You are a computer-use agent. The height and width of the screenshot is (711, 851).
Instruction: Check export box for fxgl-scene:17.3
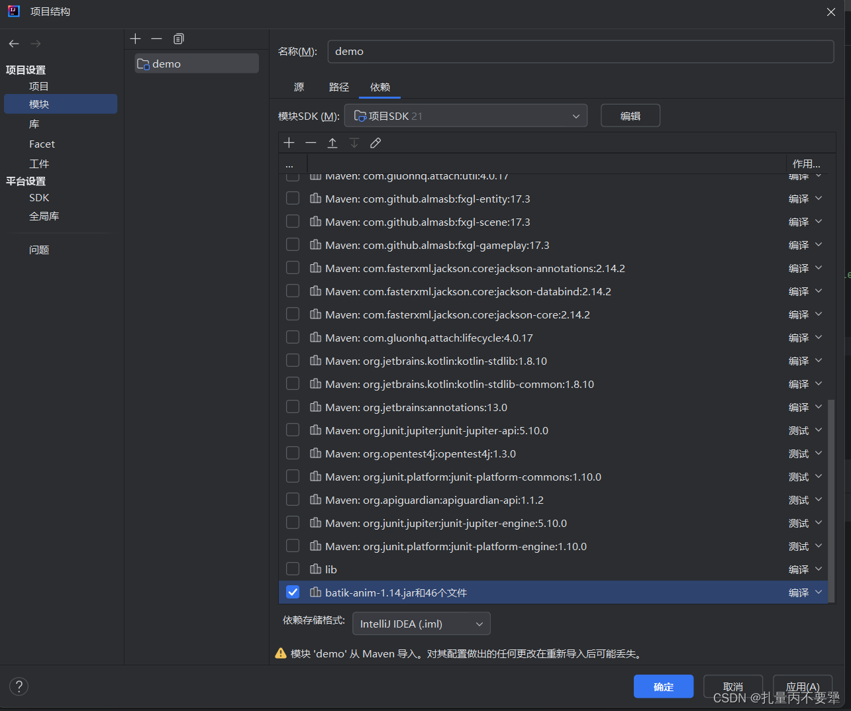[x=293, y=221]
